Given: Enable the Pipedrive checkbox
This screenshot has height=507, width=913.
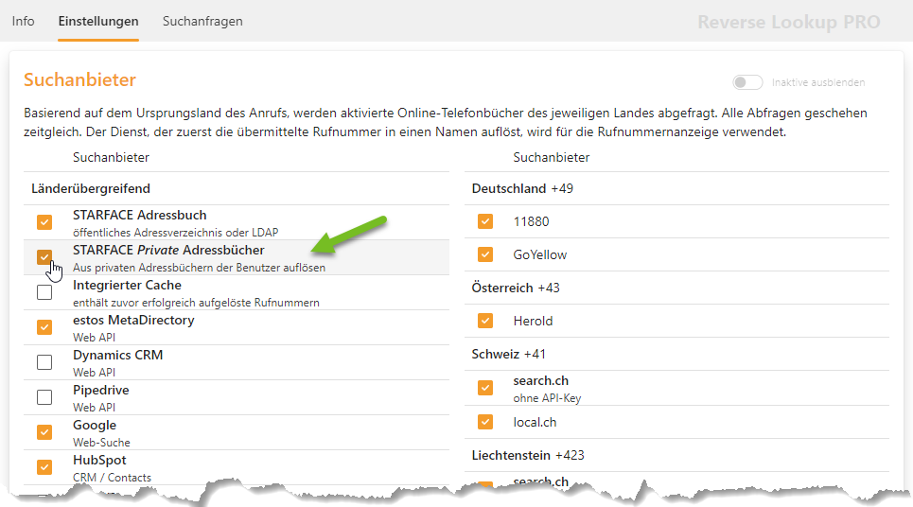Looking at the screenshot, I should coord(44,397).
